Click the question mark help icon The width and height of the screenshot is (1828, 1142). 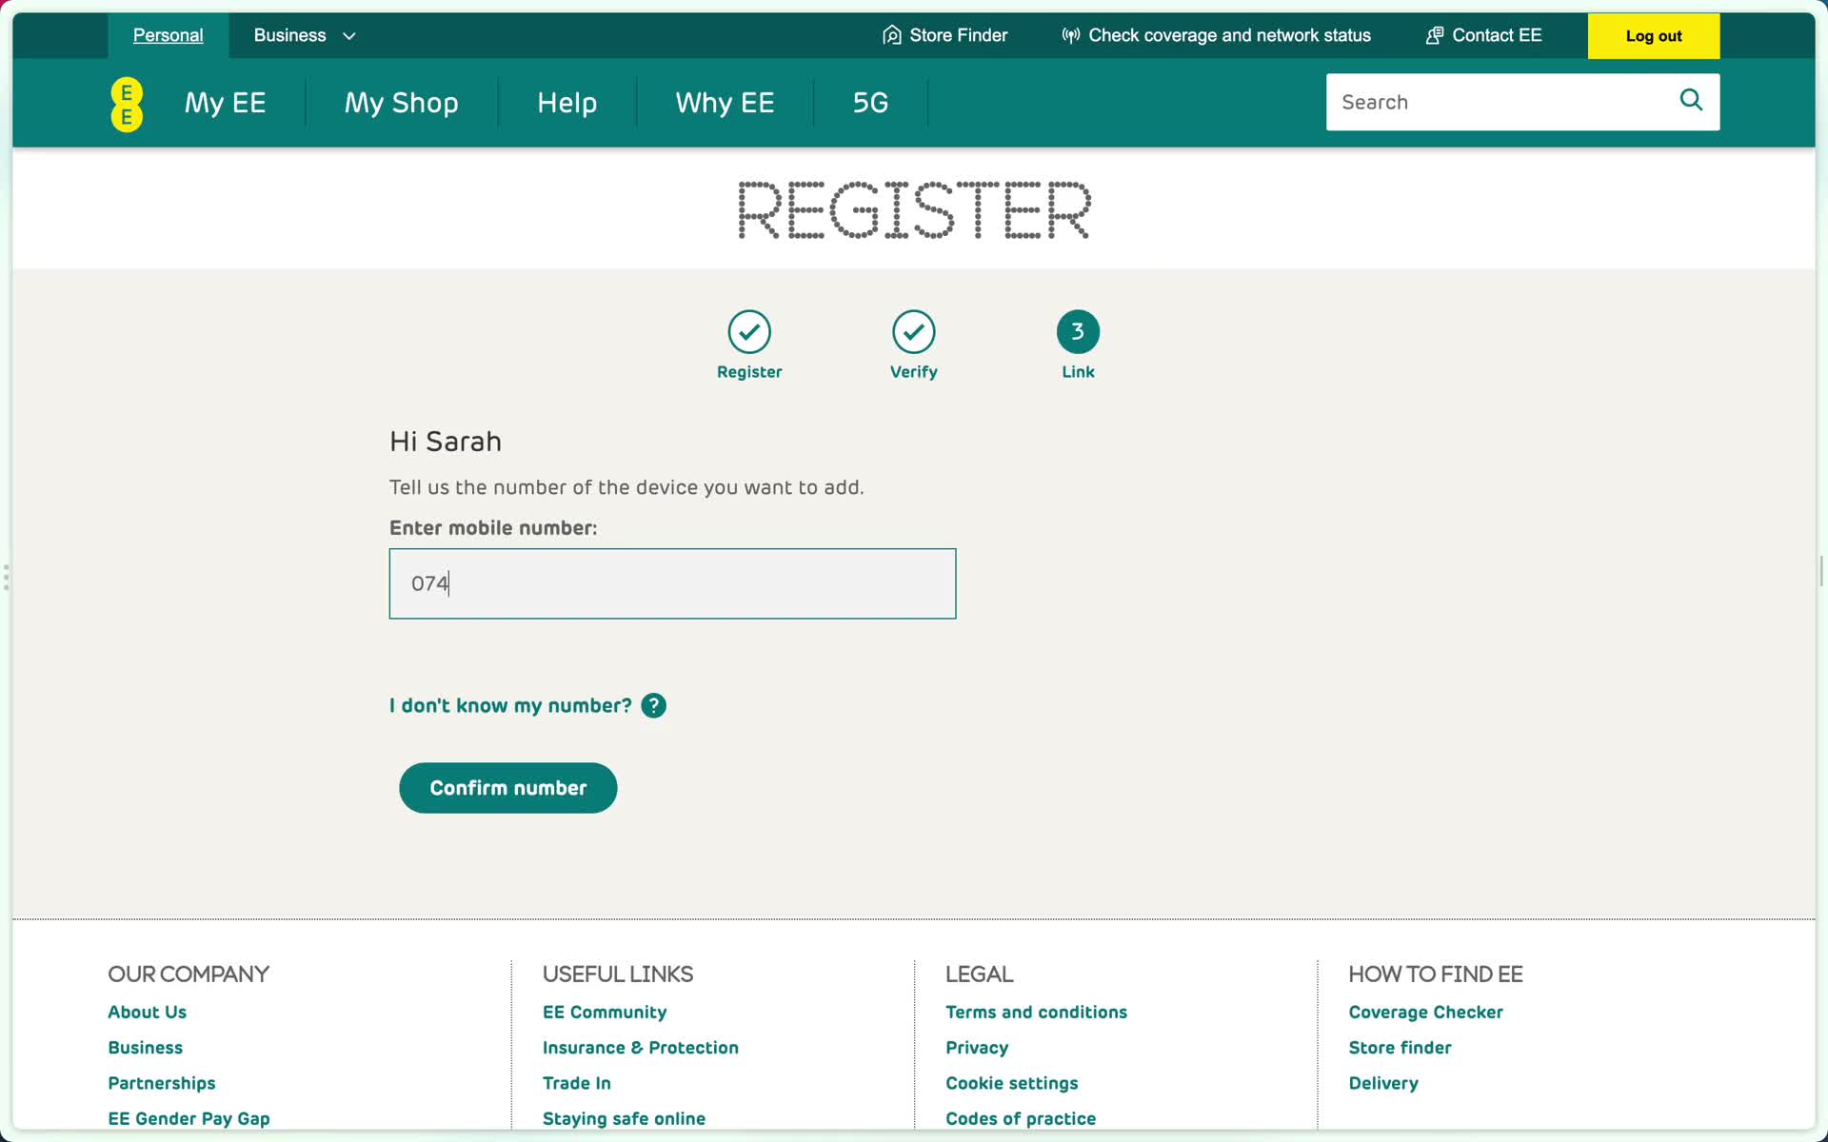coord(653,705)
